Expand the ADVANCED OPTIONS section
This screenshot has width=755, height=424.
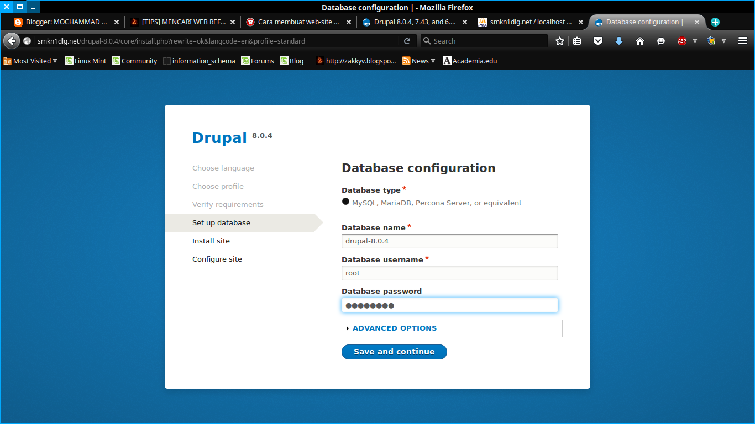pos(395,328)
